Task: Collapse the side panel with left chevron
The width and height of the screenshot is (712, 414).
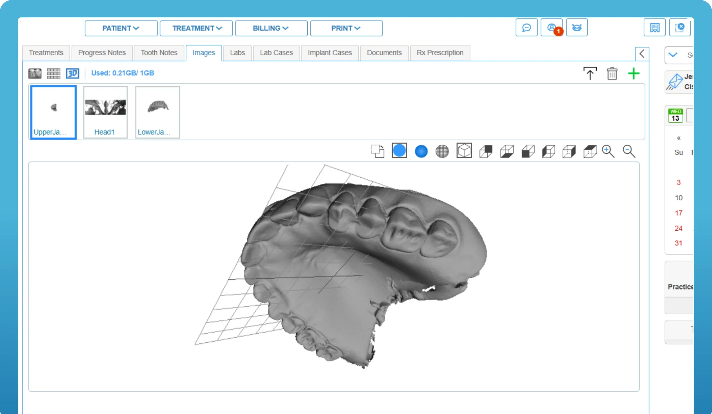Action: (642, 54)
